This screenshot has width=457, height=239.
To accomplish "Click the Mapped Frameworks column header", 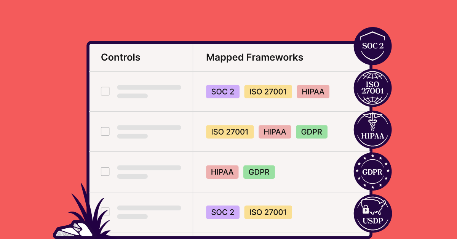I will point(254,58).
